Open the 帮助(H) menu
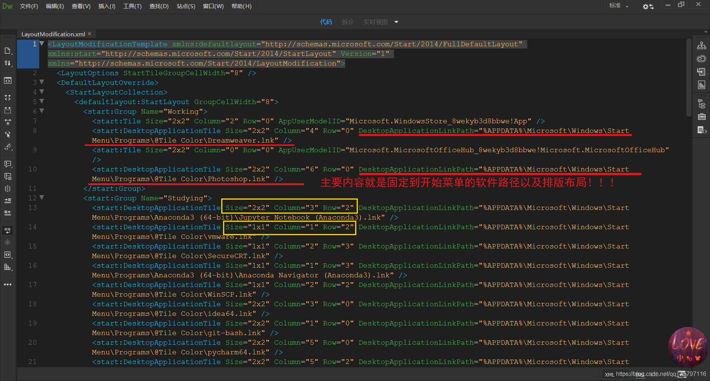Viewport: 710px width, 381px height. [x=241, y=6]
